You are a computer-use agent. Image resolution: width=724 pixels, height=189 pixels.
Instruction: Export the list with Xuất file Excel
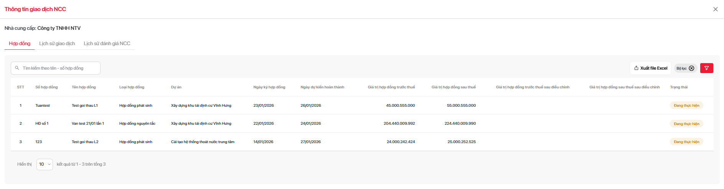click(x=650, y=68)
